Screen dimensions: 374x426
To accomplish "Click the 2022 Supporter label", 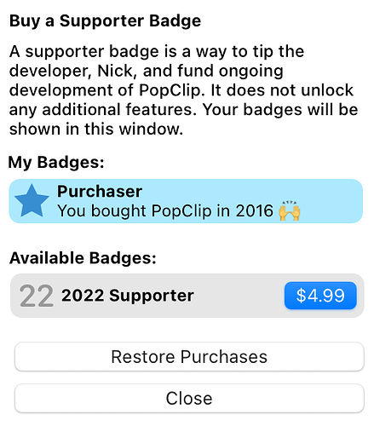I will click(x=128, y=296).
